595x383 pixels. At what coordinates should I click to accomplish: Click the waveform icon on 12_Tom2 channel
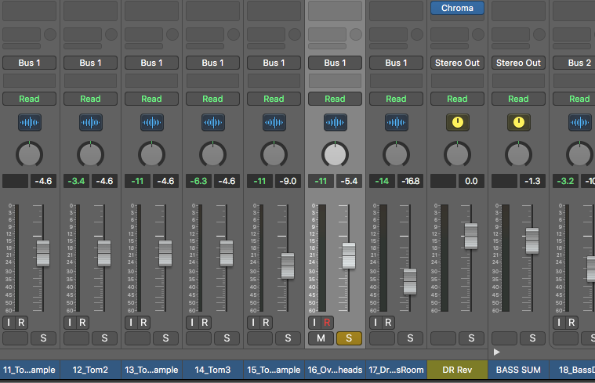pos(91,122)
